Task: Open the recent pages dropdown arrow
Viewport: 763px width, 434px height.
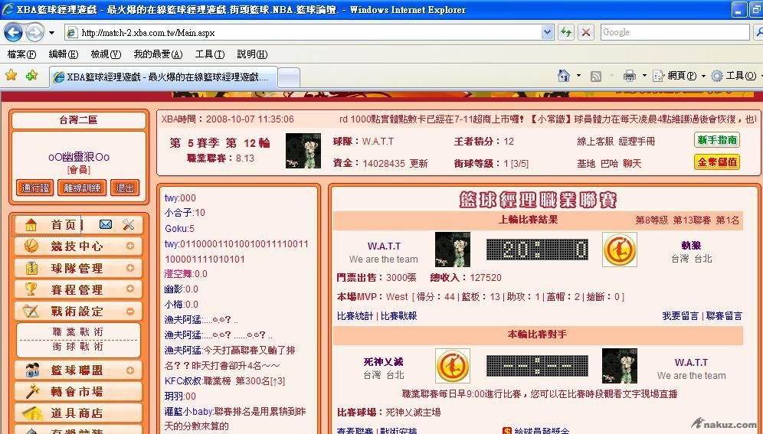Action: pos(51,33)
